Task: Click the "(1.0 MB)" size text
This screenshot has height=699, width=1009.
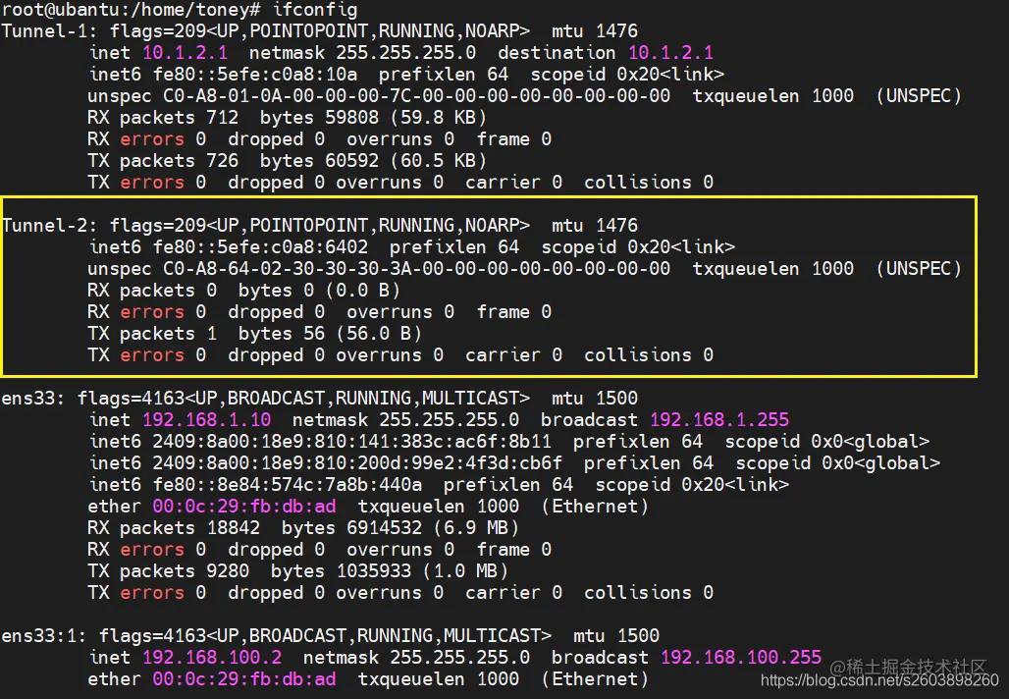Action: [x=465, y=571]
